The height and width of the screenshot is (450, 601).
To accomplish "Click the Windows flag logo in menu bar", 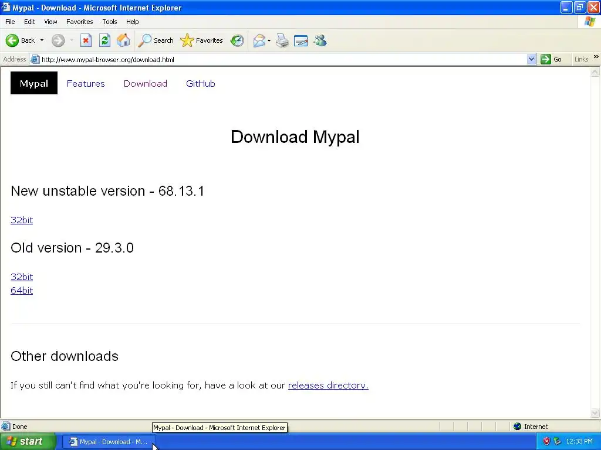I will click(589, 22).
